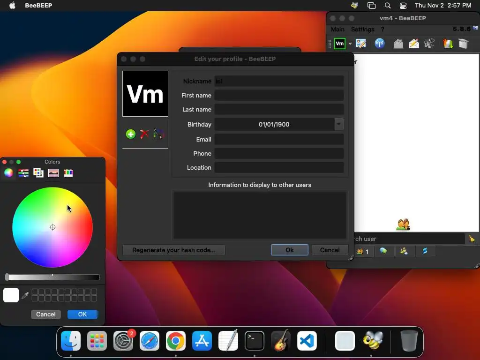
Task: Open the Apple menu
Action: coord(12,5)
